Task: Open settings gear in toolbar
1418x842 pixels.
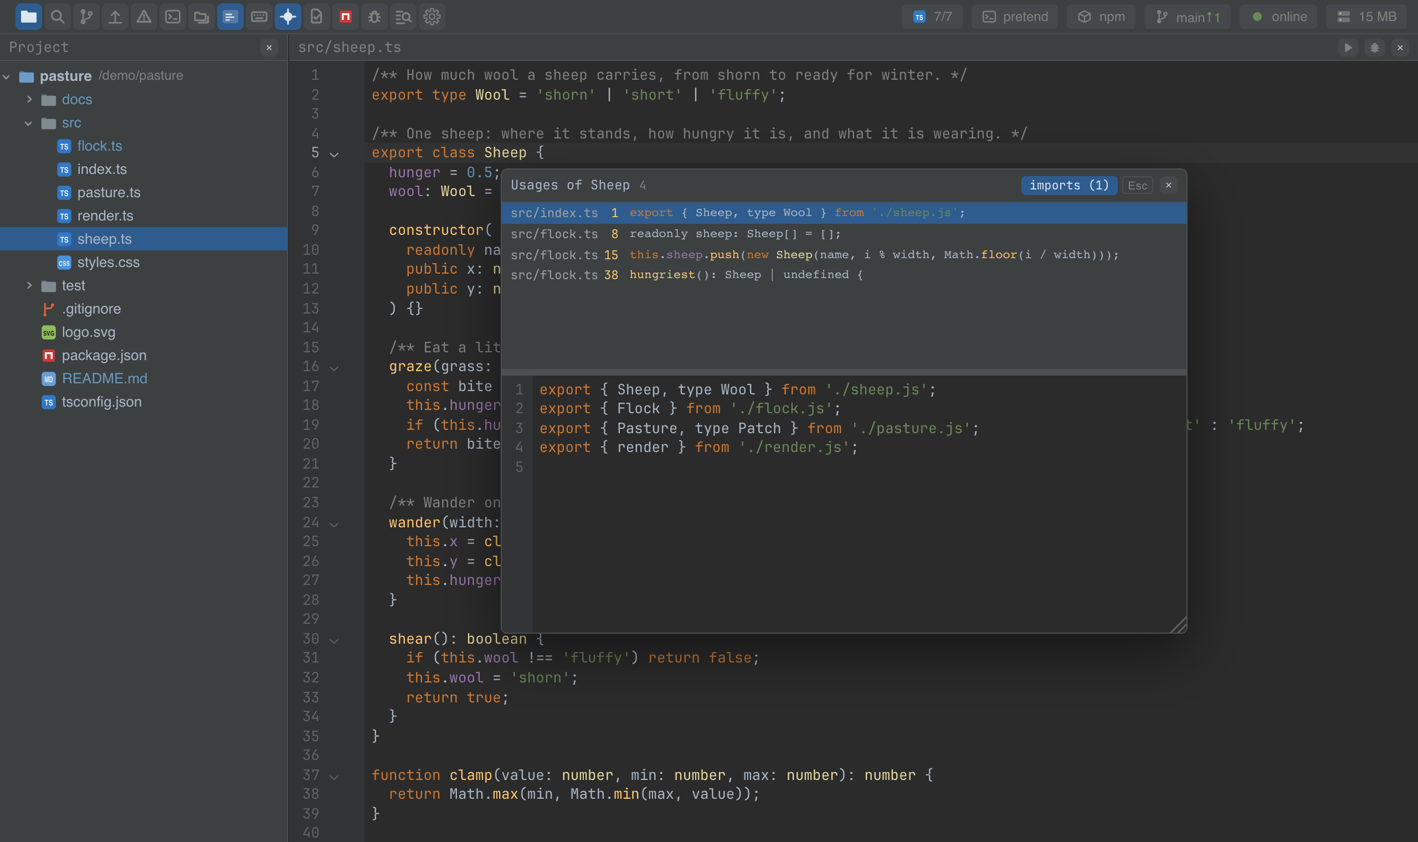Action: pos(432,17)
